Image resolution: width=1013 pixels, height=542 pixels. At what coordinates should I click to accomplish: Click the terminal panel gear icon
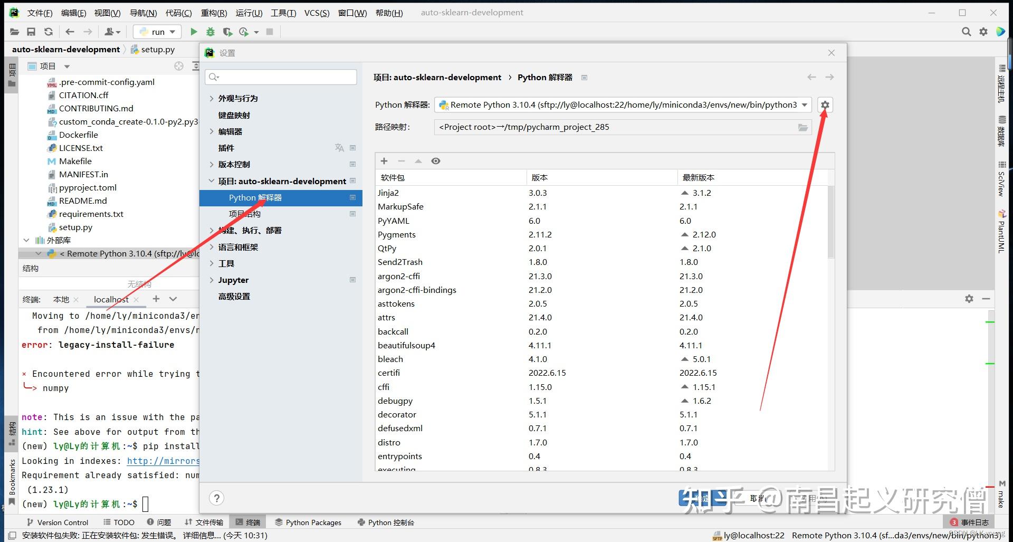(969, 299)
